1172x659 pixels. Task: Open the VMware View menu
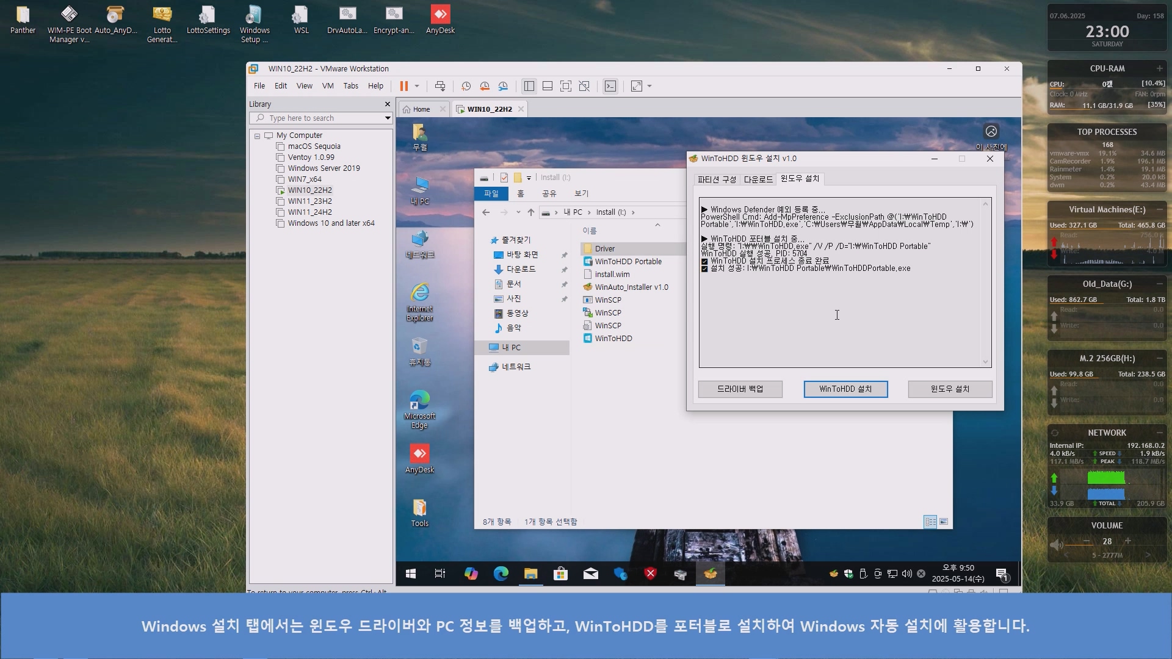[305, 86]
